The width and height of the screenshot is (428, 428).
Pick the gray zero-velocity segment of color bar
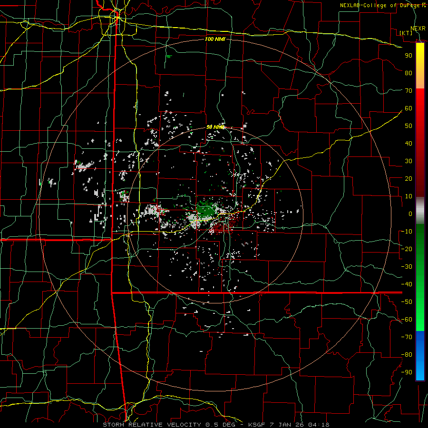click(x=420, y=211)
